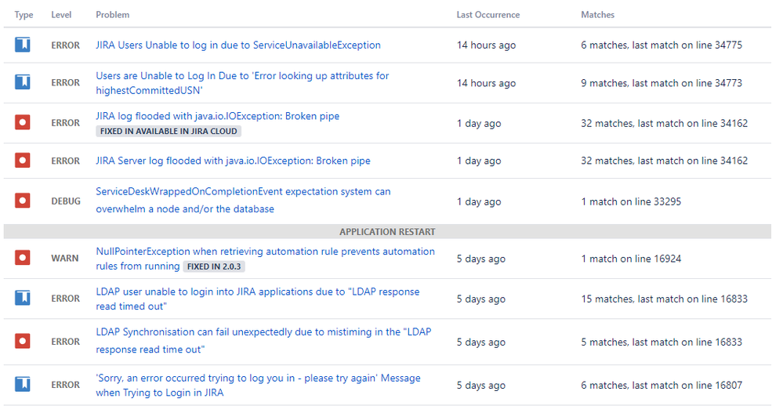Select '1 match on line 16924' text
783x413 pixels.
pyautogui.click(x=631, y=259)
